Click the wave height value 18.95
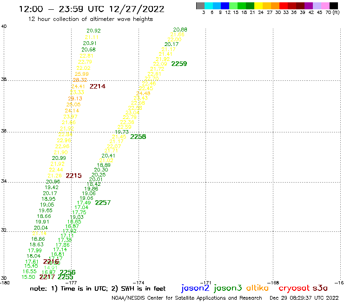 [48, 199]
